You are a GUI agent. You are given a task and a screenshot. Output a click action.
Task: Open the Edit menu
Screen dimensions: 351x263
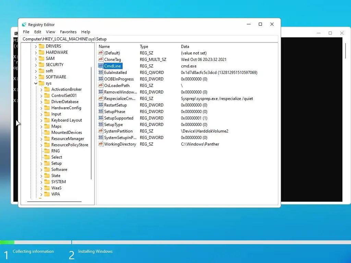click(x=38, y=32)
